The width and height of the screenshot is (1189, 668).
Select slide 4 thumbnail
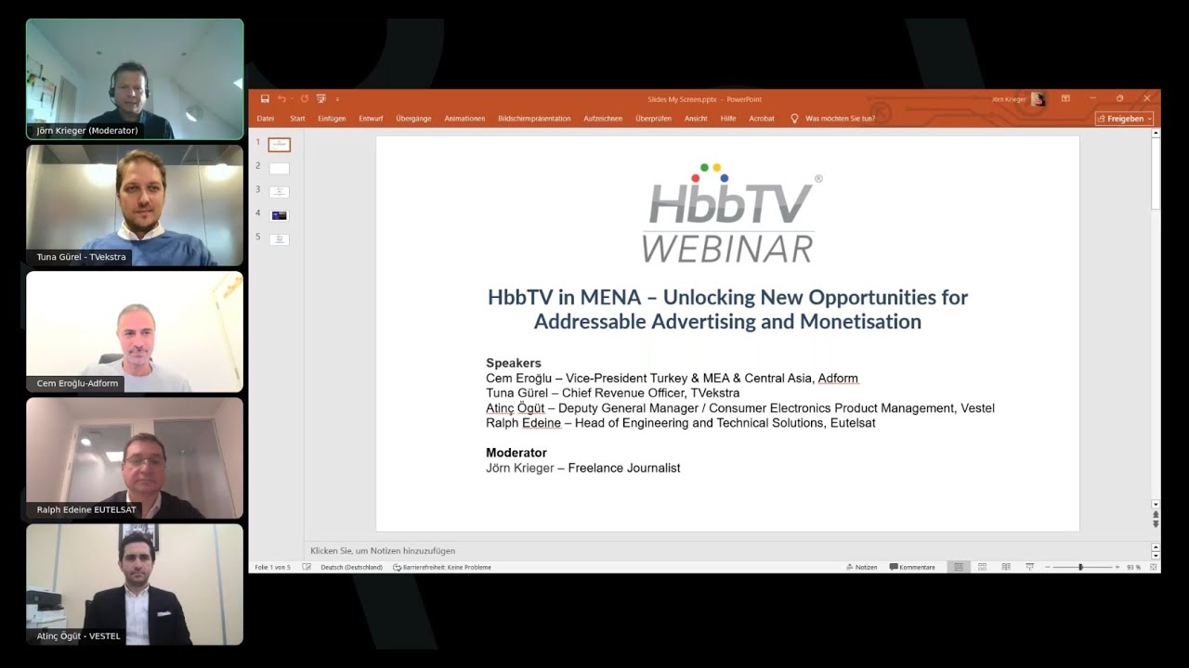coord(279,215)
